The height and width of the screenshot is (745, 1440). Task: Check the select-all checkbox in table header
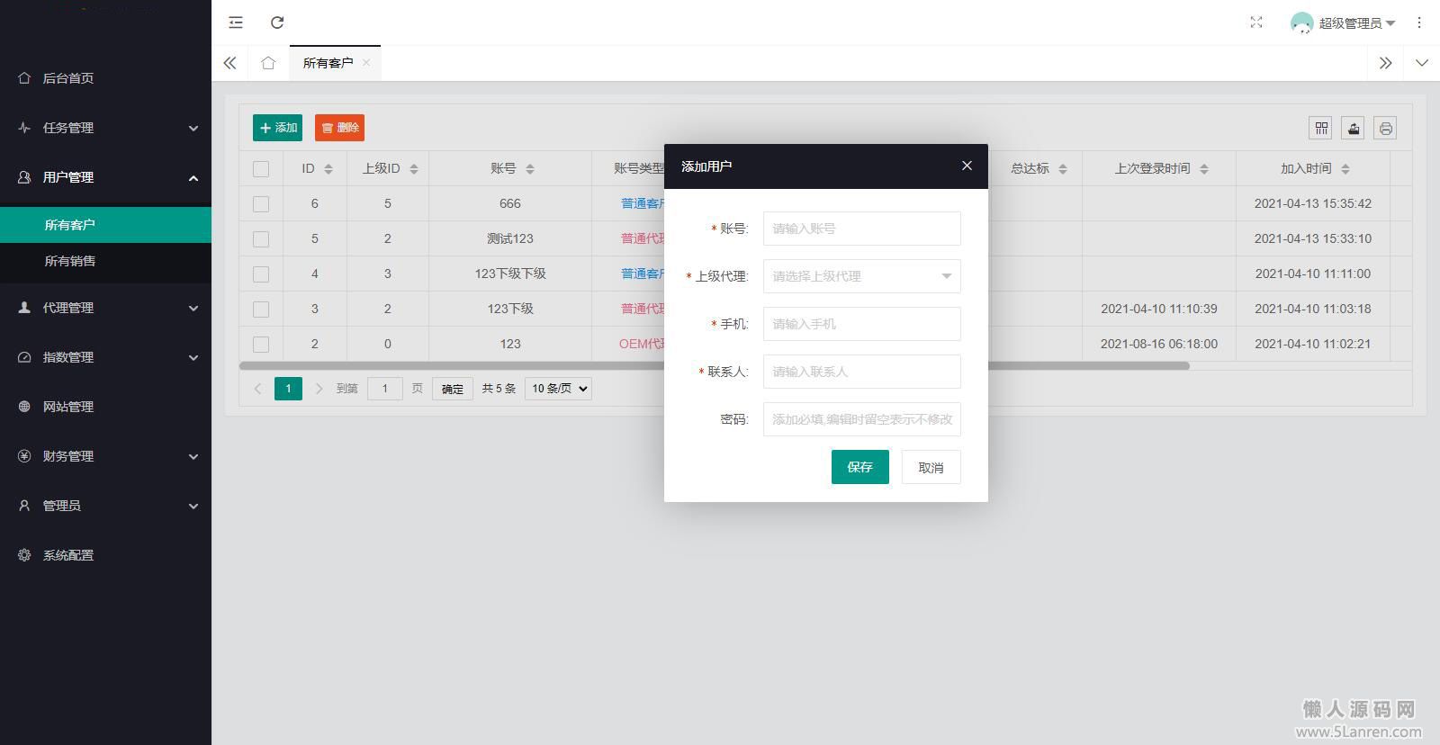(261, 169)
